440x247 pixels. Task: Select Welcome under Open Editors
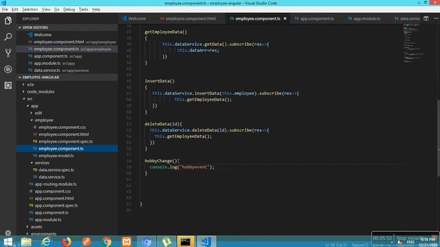coord(43,35)
